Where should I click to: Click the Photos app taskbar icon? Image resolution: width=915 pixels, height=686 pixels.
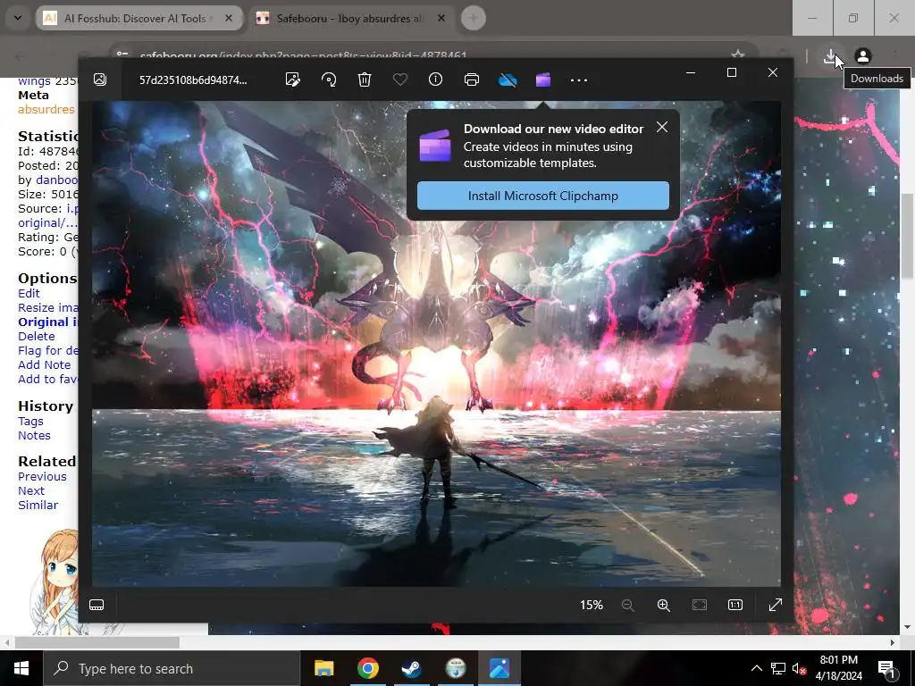pyautogui.click(x=499, y=668)
